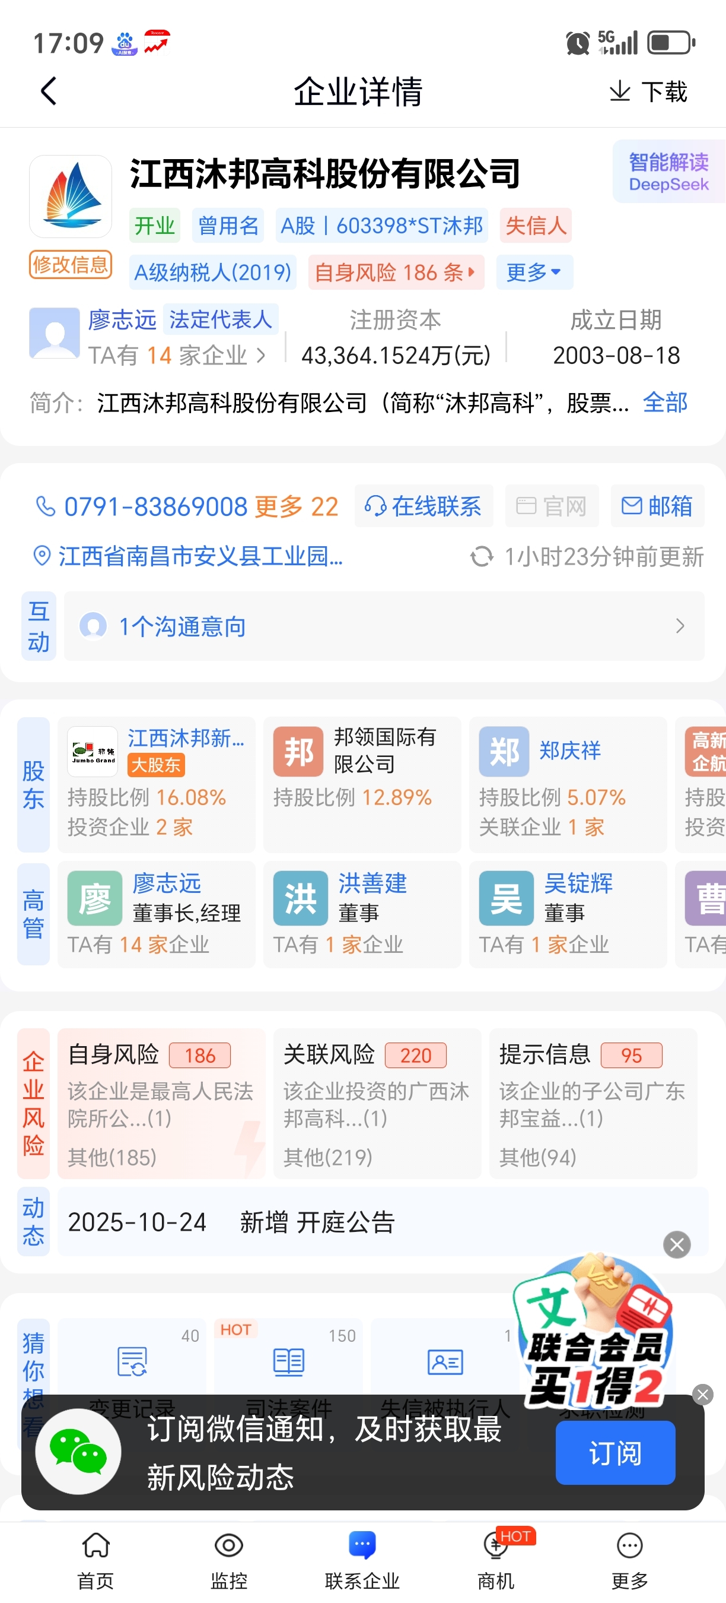This screenshot has height=1603, width=726.
Task: Tap the blue 订阅 button
Action: point(615,1453)
